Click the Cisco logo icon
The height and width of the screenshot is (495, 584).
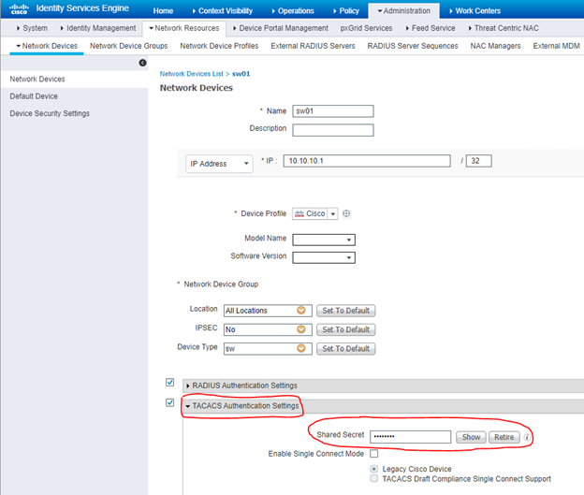[x=19, y=9]
